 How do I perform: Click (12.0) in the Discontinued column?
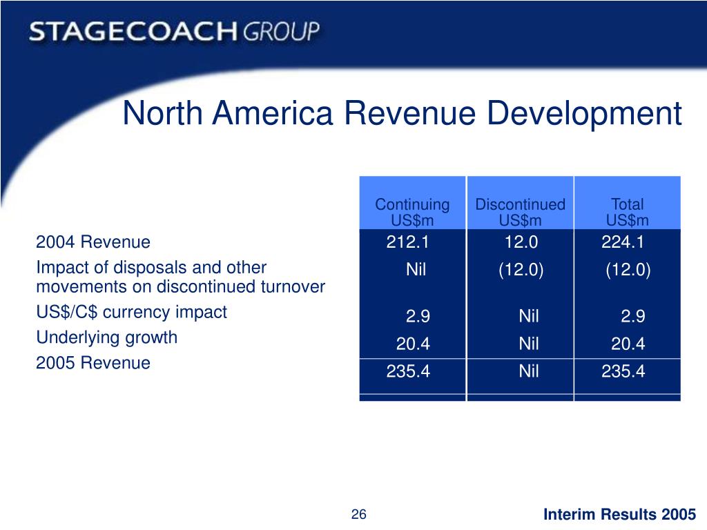tap(521, 270)
